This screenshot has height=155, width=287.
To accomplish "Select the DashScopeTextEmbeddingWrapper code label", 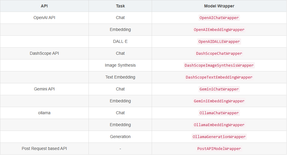I will (x=219, y=77).
